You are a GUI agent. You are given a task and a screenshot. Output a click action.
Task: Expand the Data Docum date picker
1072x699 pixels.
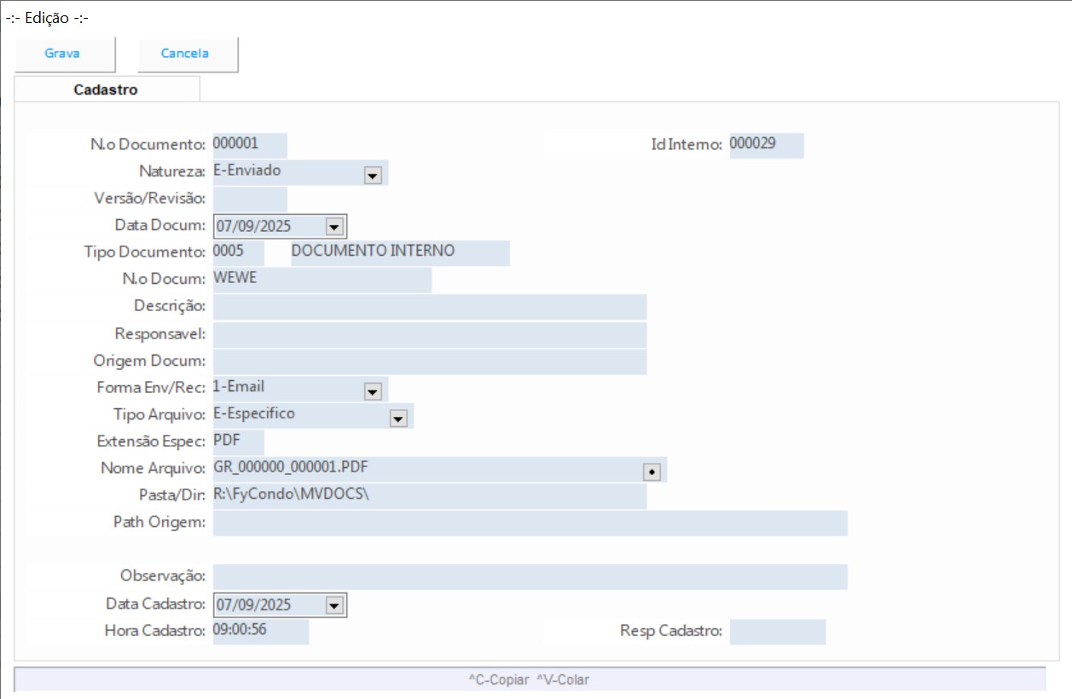pos(334,227)
